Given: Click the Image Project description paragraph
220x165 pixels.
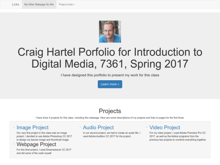Looking at the screenshot, I should tap(44, 136).
